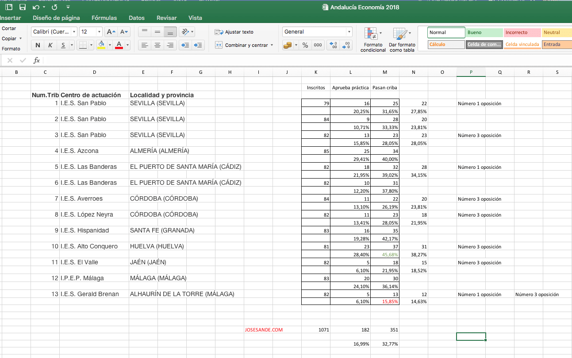The image size is (572, 358).
Task: Click Combinar y centrar button
Action: click(x=244, y=45)
